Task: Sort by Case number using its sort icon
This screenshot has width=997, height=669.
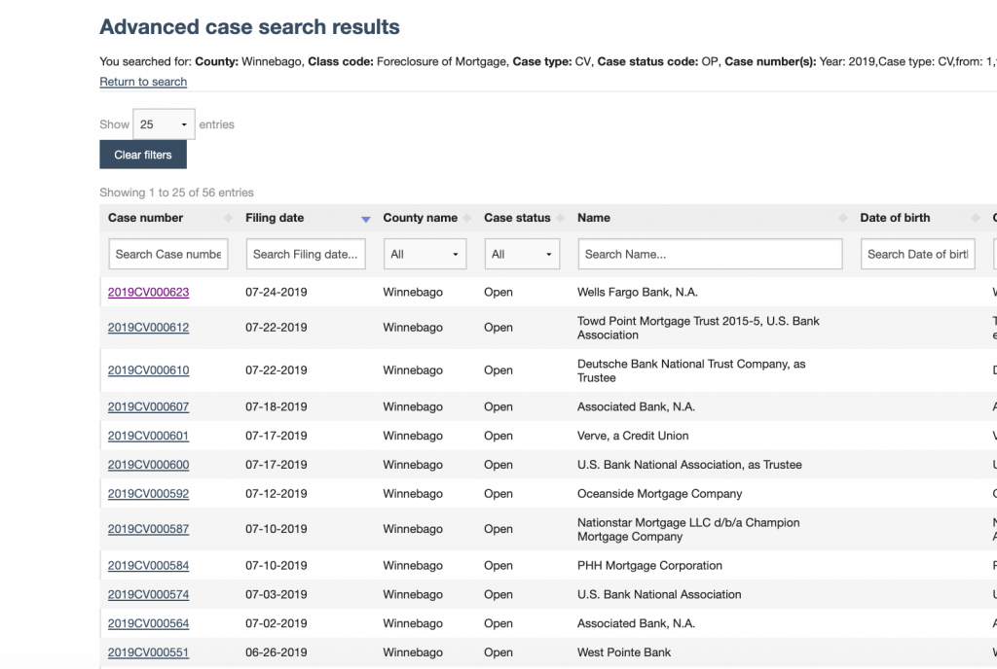Action: pos(228,219)
